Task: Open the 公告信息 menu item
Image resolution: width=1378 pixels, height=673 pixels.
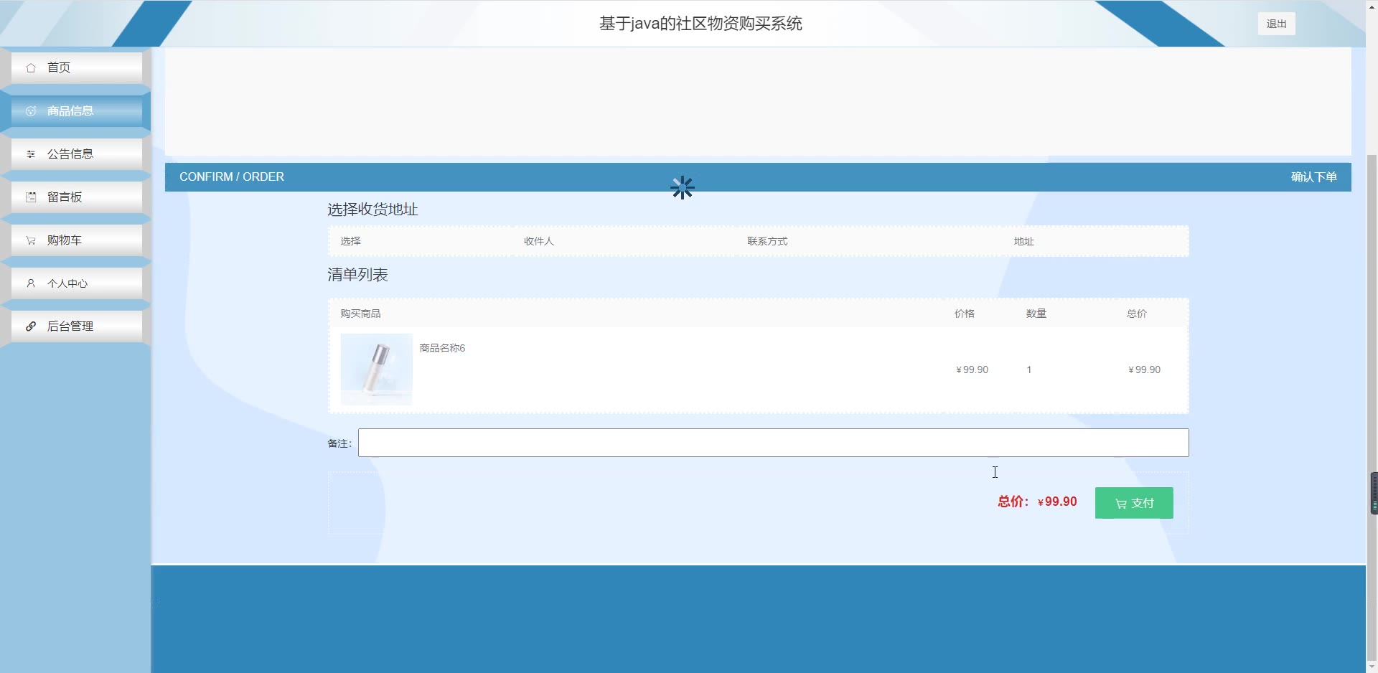Action: [77, 154]
